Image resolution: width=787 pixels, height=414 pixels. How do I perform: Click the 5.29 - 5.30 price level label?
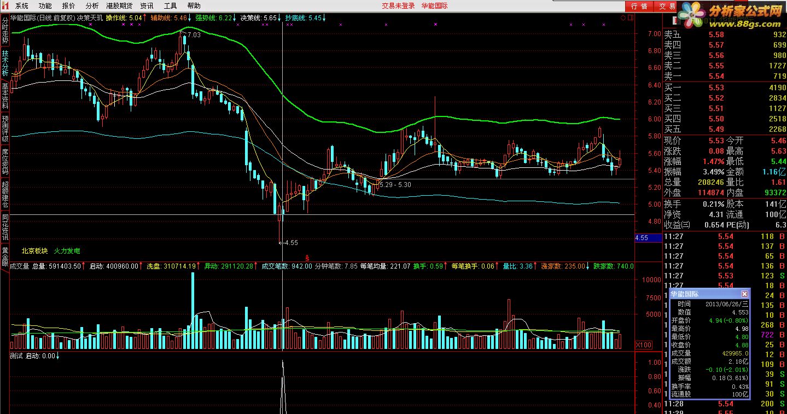click(x=395, y=185)
